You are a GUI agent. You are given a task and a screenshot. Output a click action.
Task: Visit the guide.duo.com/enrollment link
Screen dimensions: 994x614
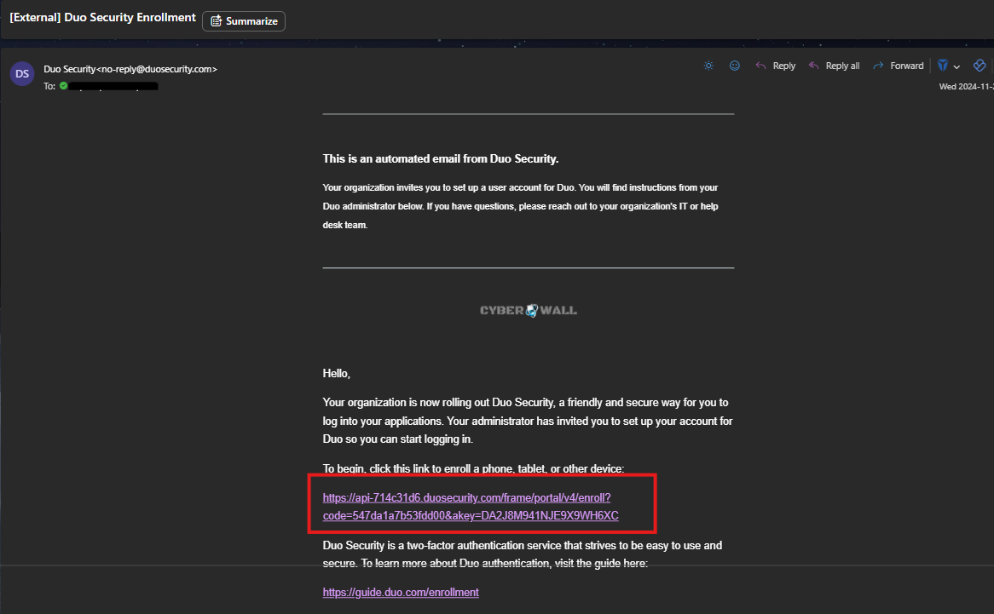click(x=401, y=593)
